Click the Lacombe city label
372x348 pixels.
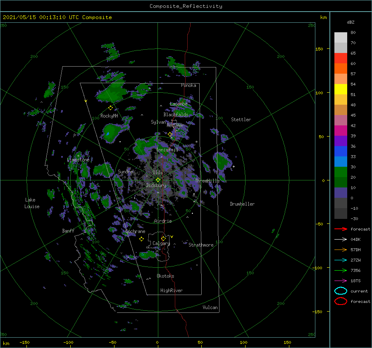click(x=179, y=104)
